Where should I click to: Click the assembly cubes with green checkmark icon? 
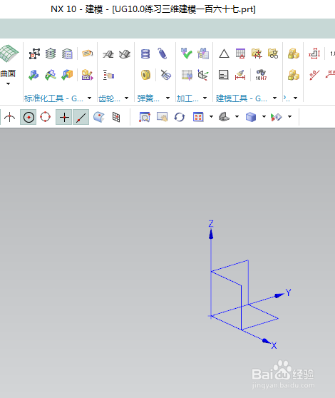pyautogui.click(x=67, y=75)
